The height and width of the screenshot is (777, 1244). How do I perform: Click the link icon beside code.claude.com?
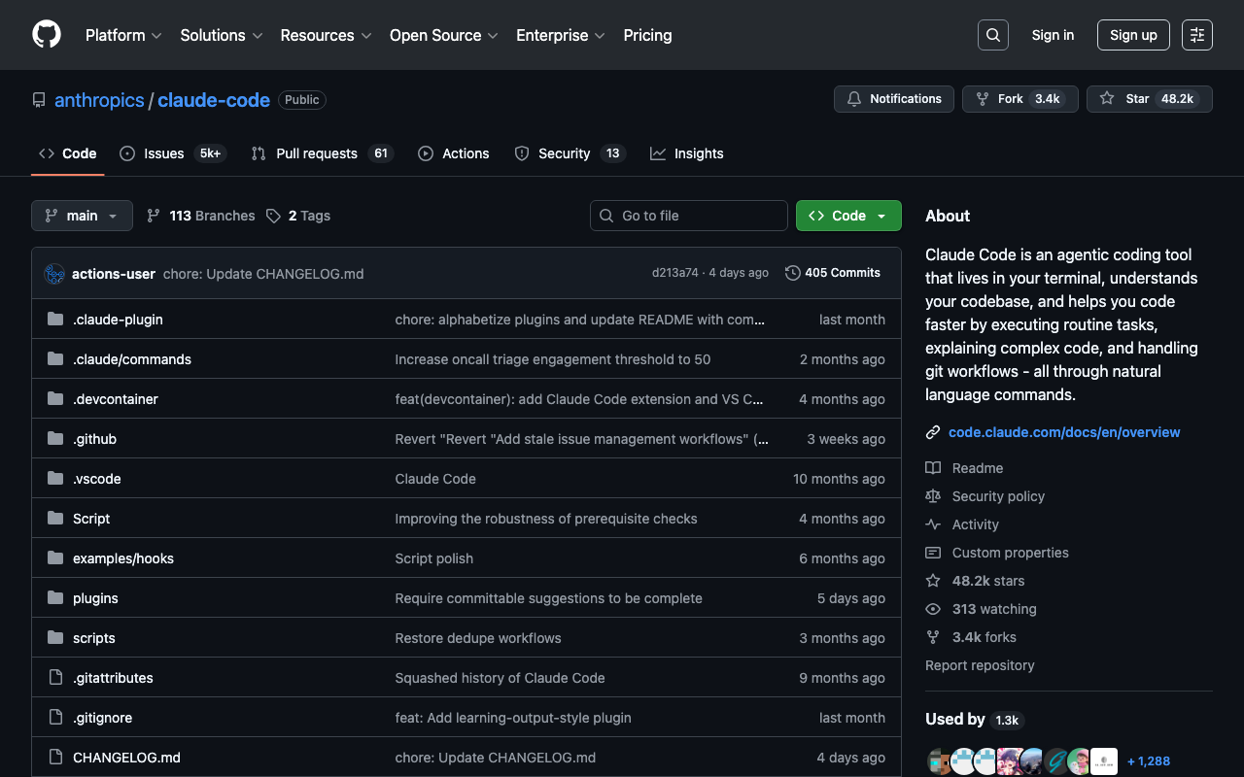[x=933, y=432]
